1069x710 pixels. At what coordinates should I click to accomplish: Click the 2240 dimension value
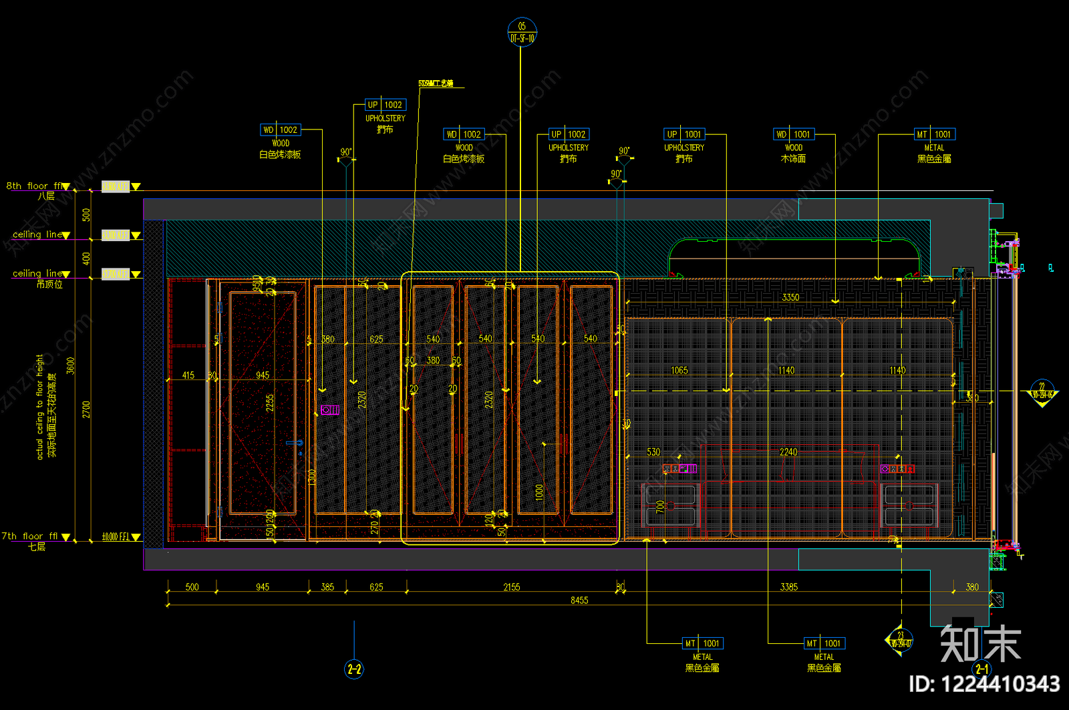pos(788,452)
